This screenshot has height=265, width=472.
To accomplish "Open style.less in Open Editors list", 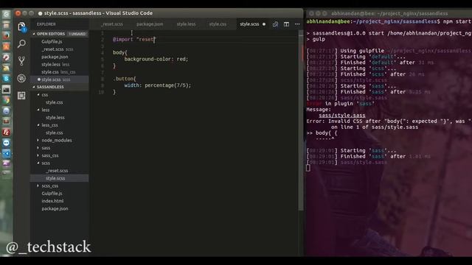I will click(55, 64).
